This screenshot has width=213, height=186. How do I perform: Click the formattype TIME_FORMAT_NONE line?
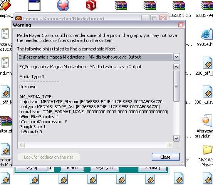[x=94, y=112]
